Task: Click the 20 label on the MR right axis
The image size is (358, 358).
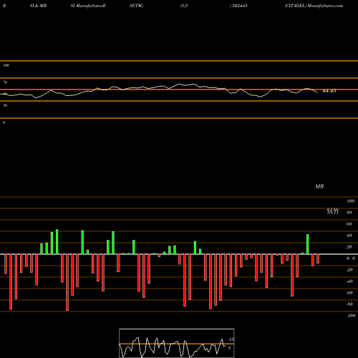Action: (x=349, y=247)
